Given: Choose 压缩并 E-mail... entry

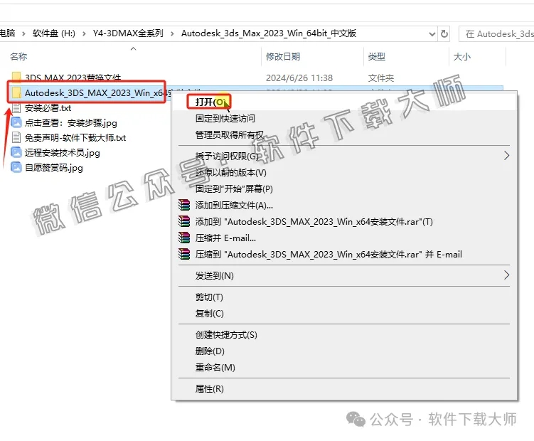Looking at the screenshot, I should [x=225, y=238].
